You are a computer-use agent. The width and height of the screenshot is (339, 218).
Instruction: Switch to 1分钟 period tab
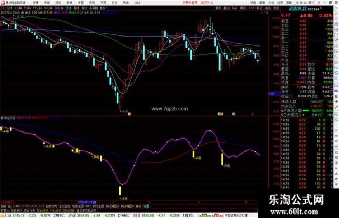point(18,8)
